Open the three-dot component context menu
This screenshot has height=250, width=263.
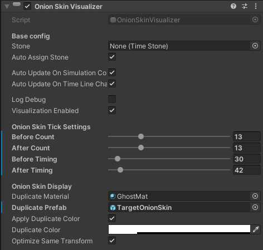[256, 6]
